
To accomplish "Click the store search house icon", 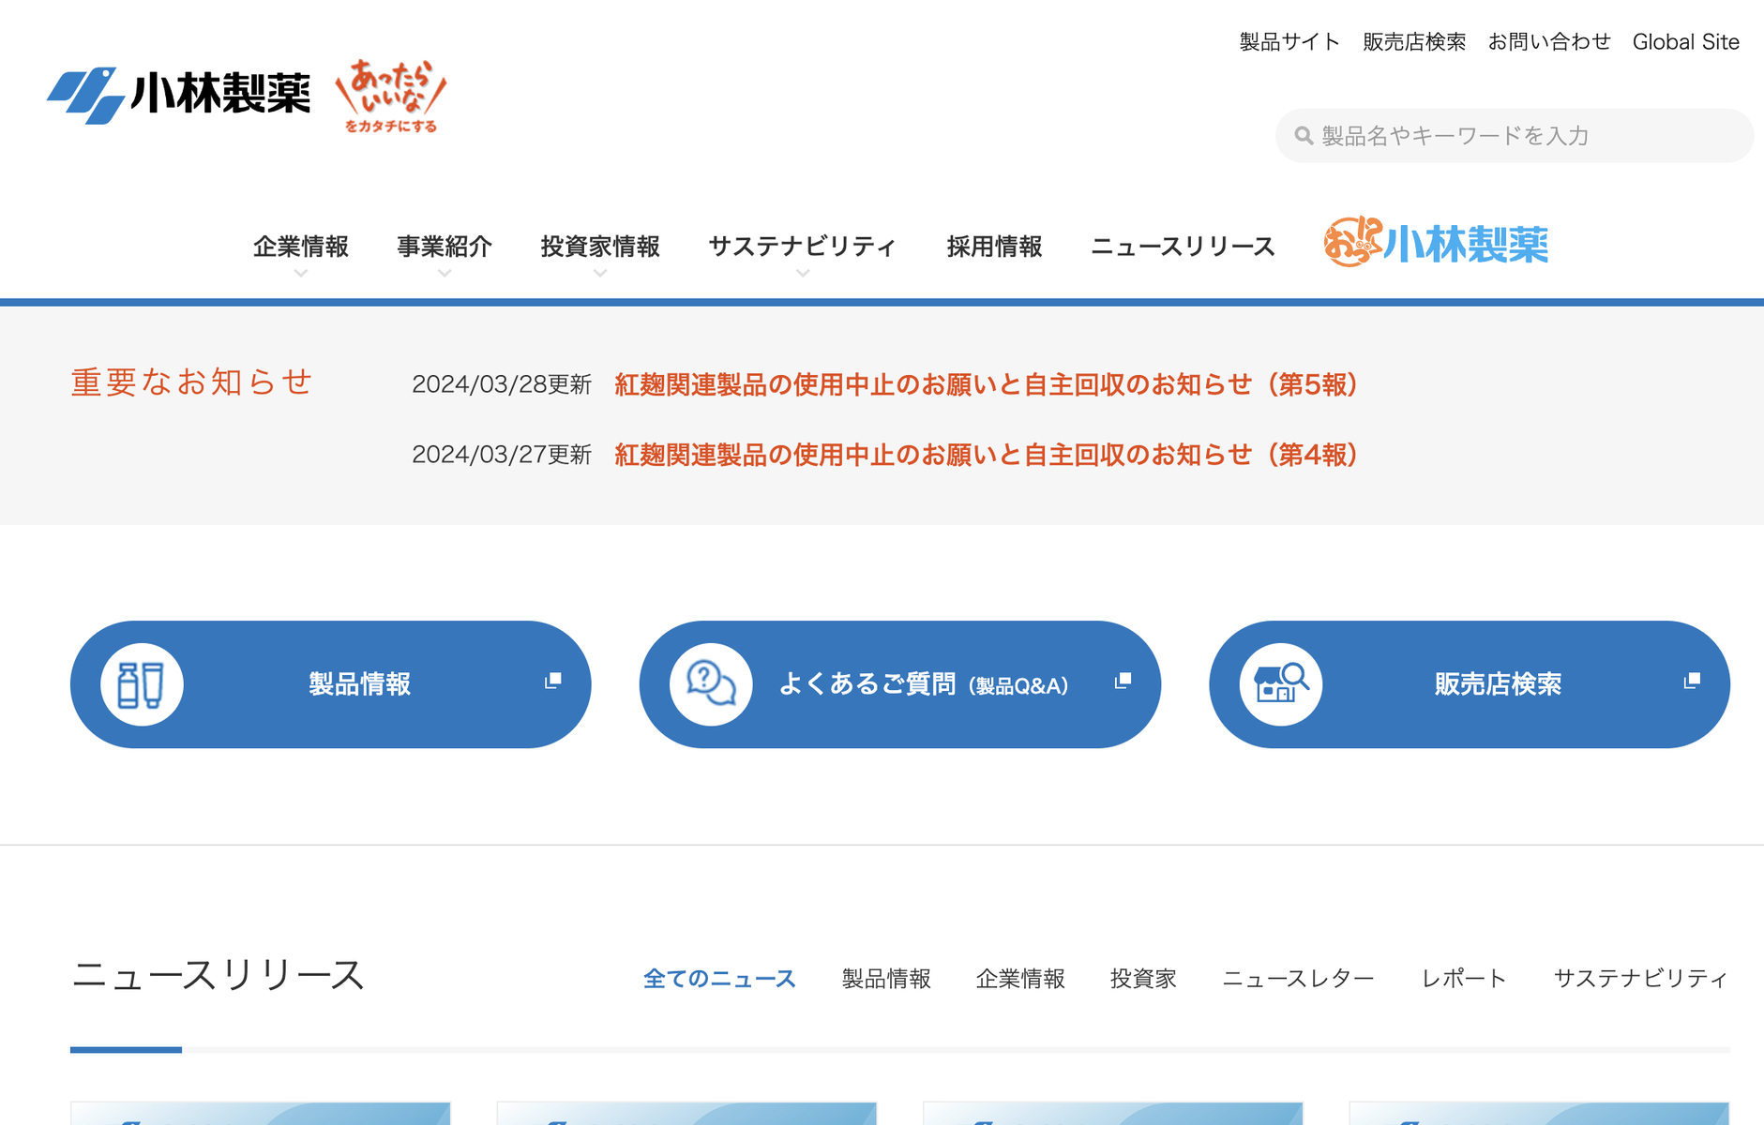I will click(x=1281, y=684).
